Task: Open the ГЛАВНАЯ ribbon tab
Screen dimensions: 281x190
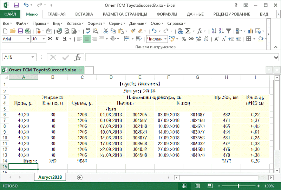Action: coord(57,14)
